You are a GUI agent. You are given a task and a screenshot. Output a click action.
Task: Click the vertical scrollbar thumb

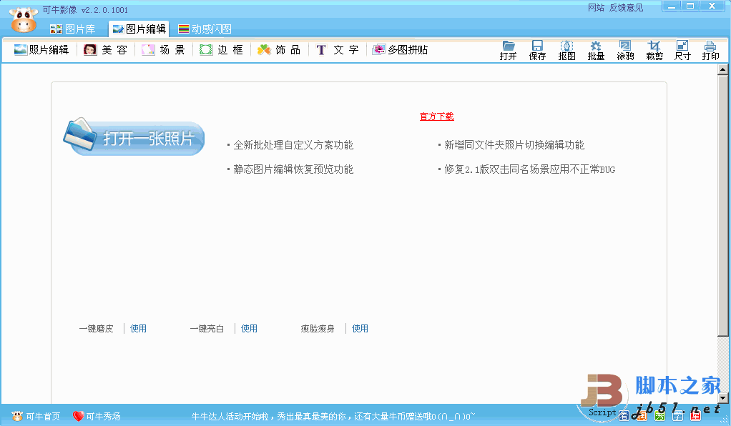[x=722, y=205]
